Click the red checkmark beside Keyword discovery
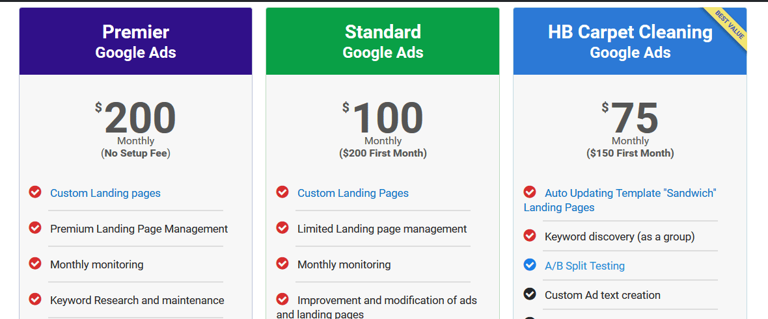The width and height of the screenshot is (768, 319). 530,235
